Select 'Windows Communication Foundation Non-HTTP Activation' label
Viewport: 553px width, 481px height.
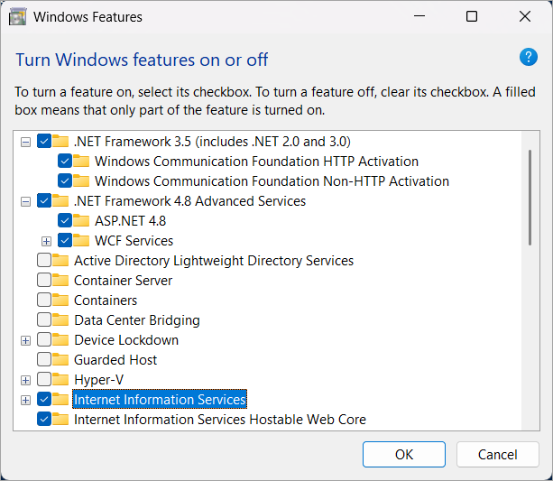[x=272, y=181]
